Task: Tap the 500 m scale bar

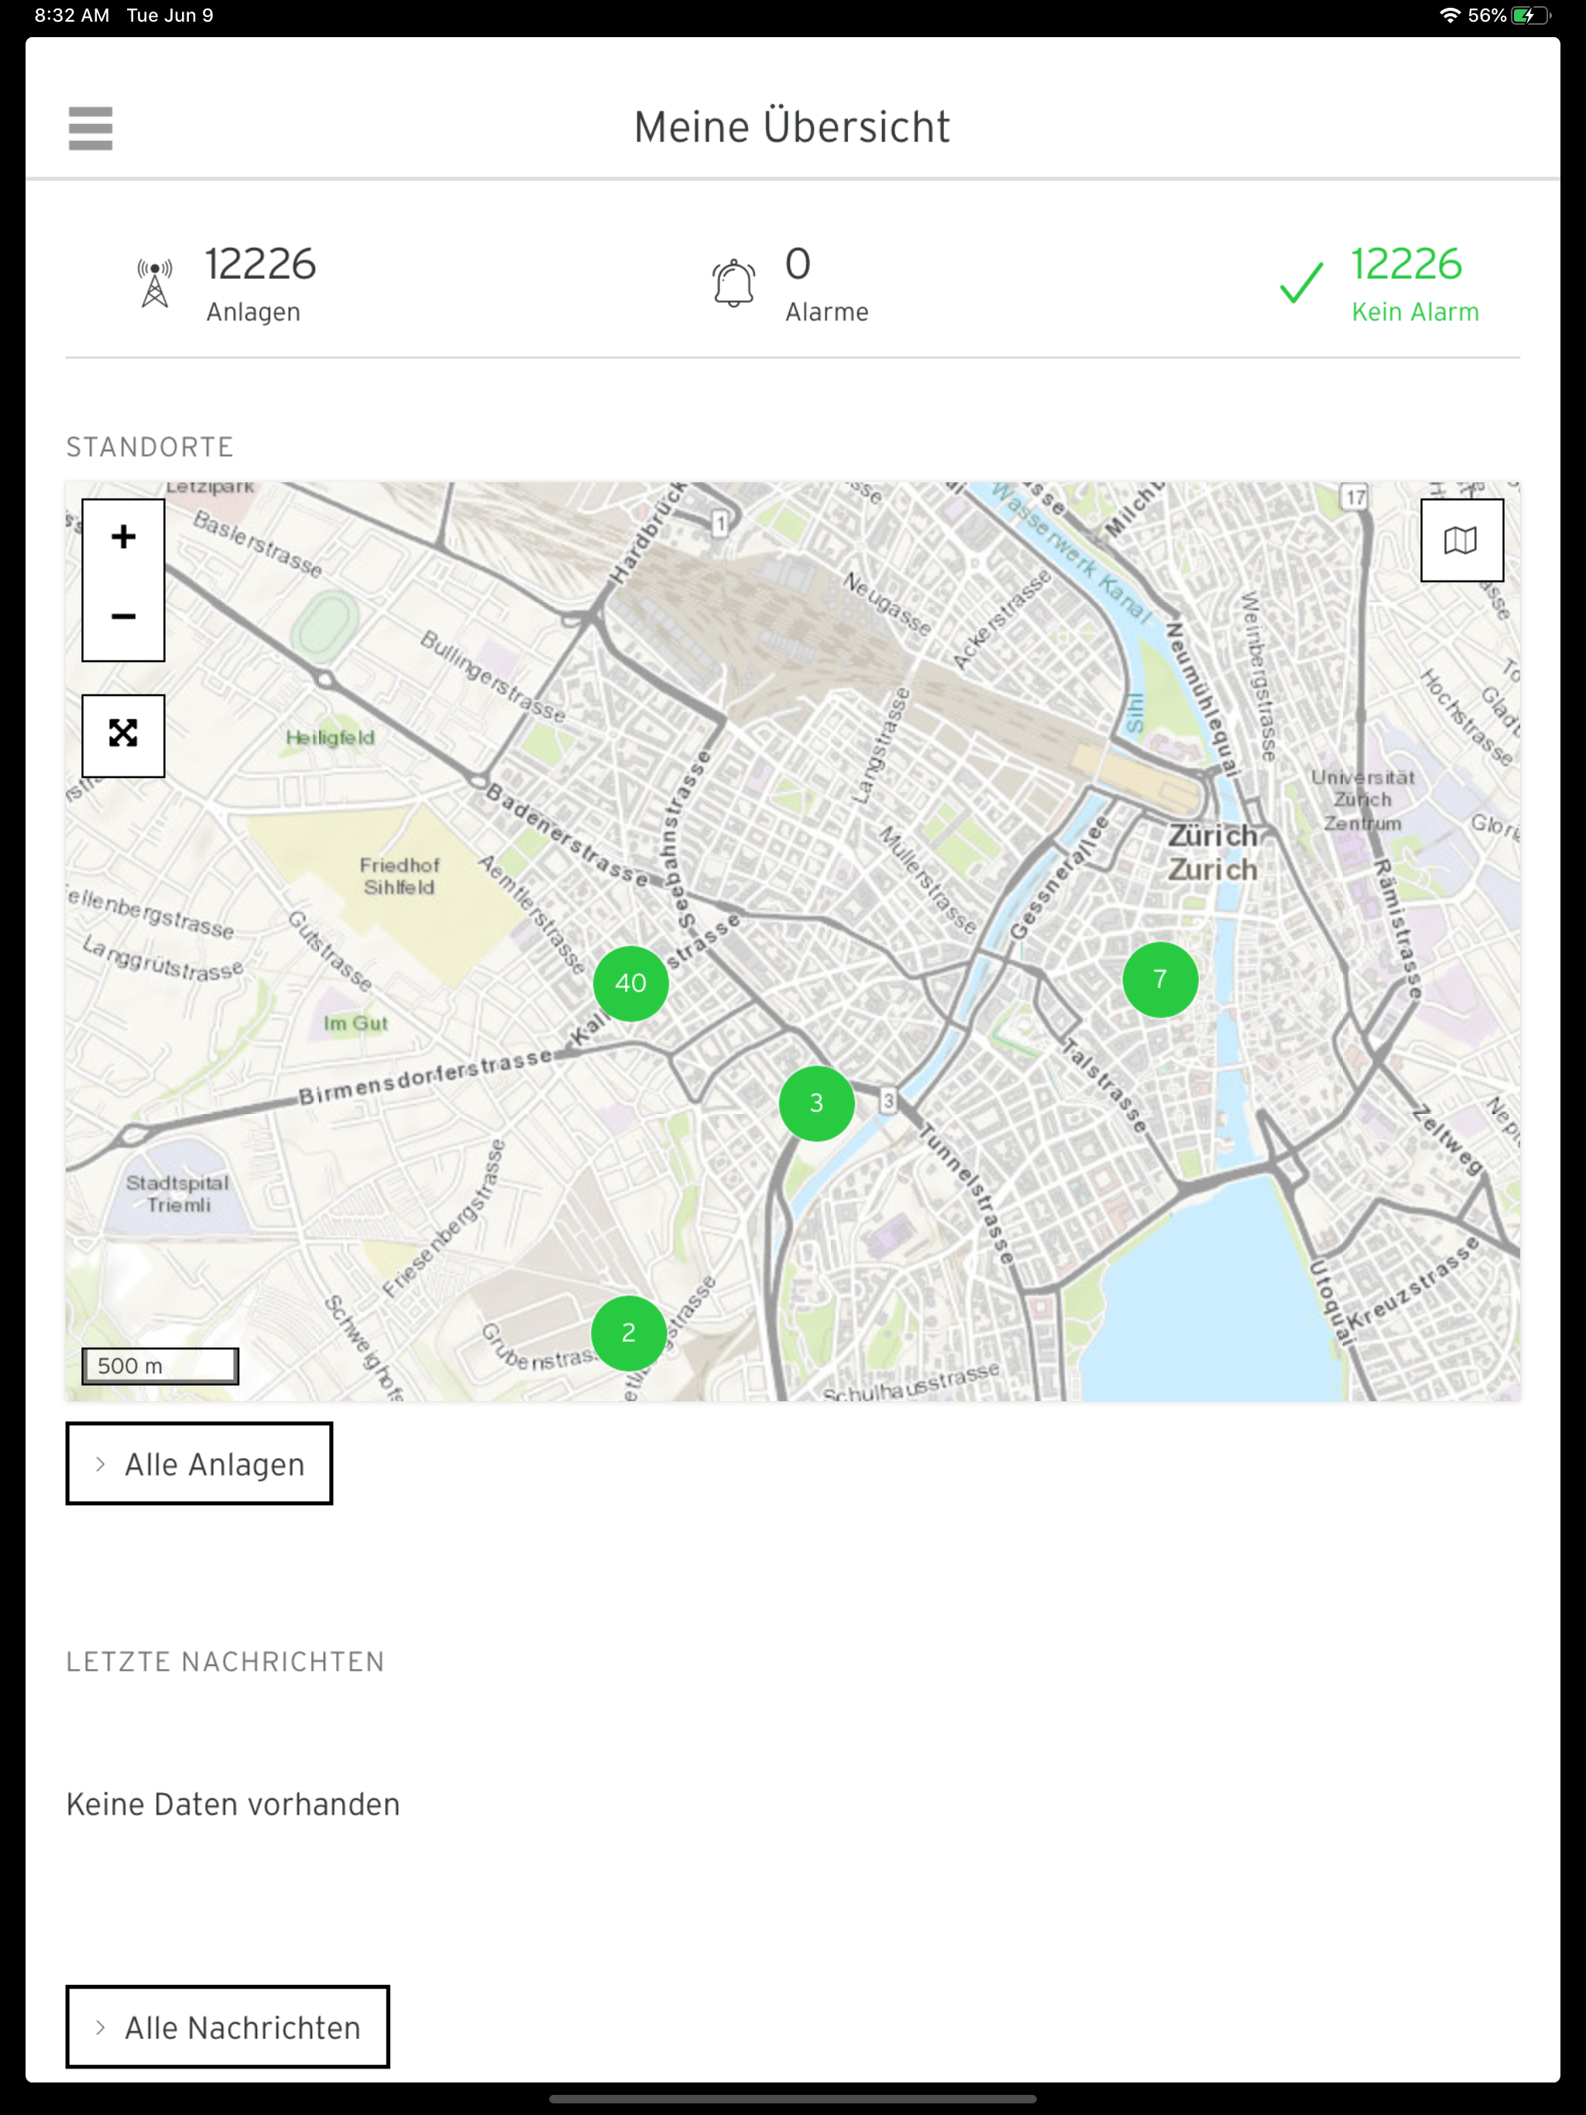Action: pyautogui.click(x=161, y=1366)
